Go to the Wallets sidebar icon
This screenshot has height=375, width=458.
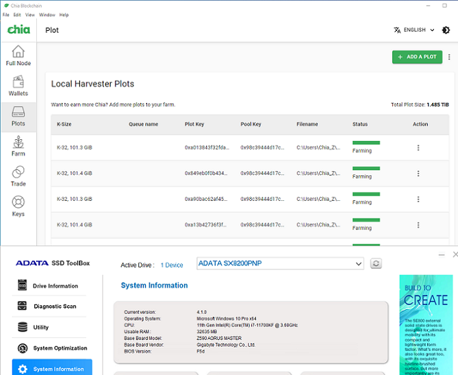coord(18,86)
